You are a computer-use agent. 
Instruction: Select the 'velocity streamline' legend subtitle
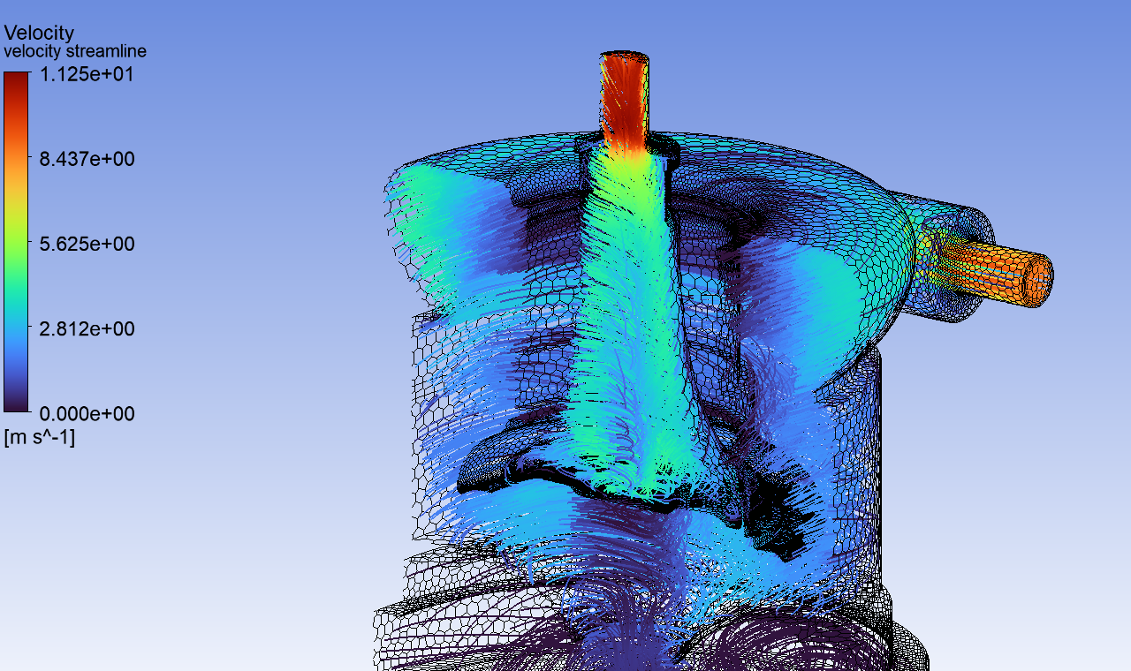(x=75, y=52)
